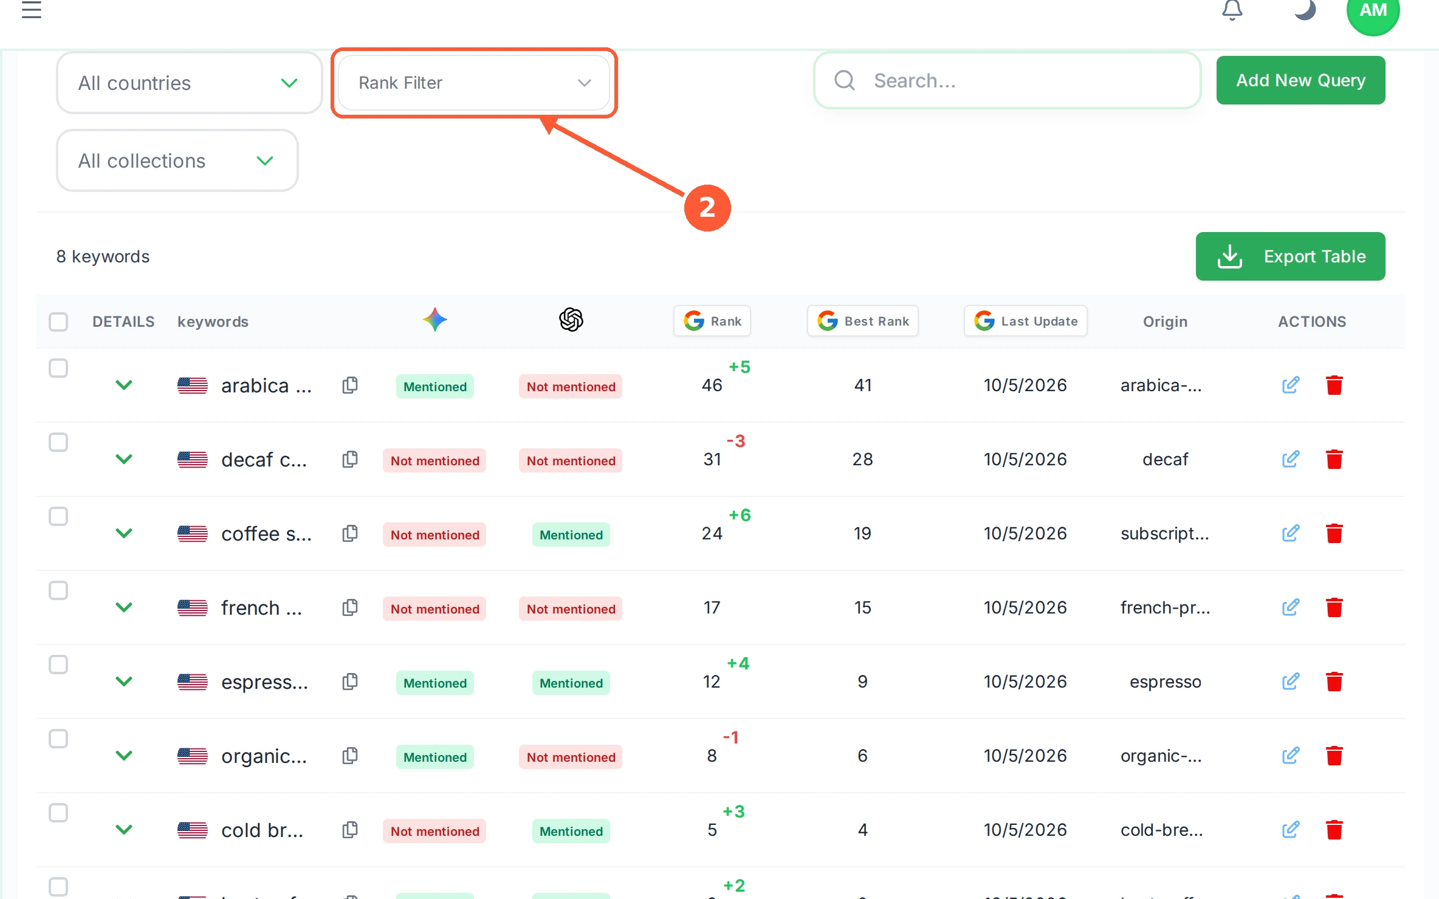Open the Rank Filter dropdown
The width and height of the screenshot is (1439, 899).
click(x=474, y=83)
